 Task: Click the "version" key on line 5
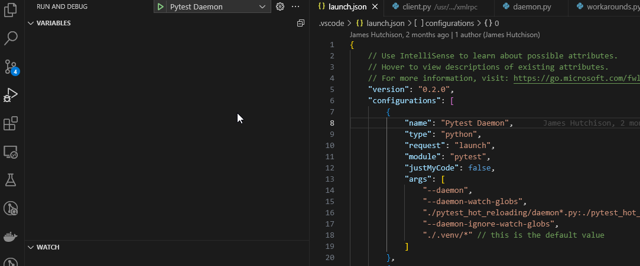click(x=389, y=90)
